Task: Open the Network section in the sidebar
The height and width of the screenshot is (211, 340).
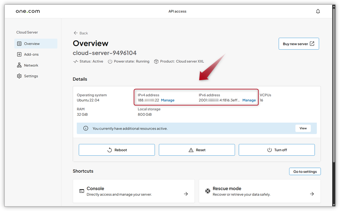Action: [x=31, y=65]
